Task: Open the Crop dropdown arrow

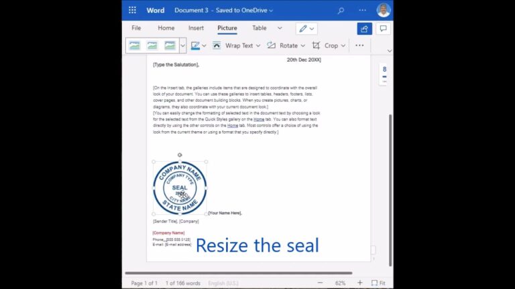Action: [343, 46]
